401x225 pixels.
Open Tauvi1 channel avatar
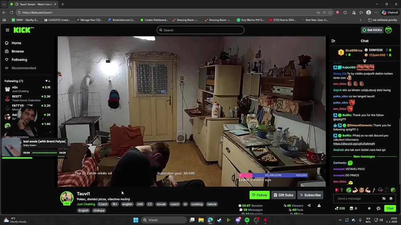(x=67, y=198)
